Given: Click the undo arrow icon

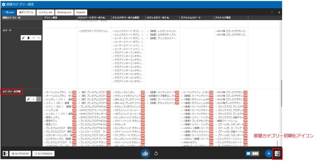Looking at the screenshot, I should (x=156, y=153).
